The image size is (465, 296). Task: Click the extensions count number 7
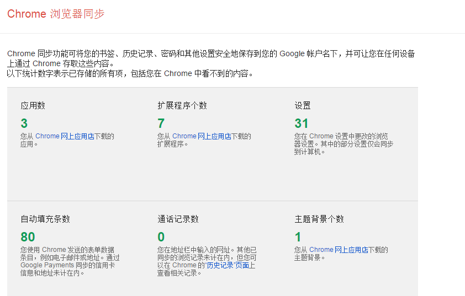tap(161, 123)
